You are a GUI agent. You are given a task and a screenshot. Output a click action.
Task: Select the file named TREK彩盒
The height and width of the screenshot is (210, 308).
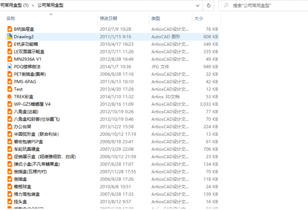[x=24, y=96]
